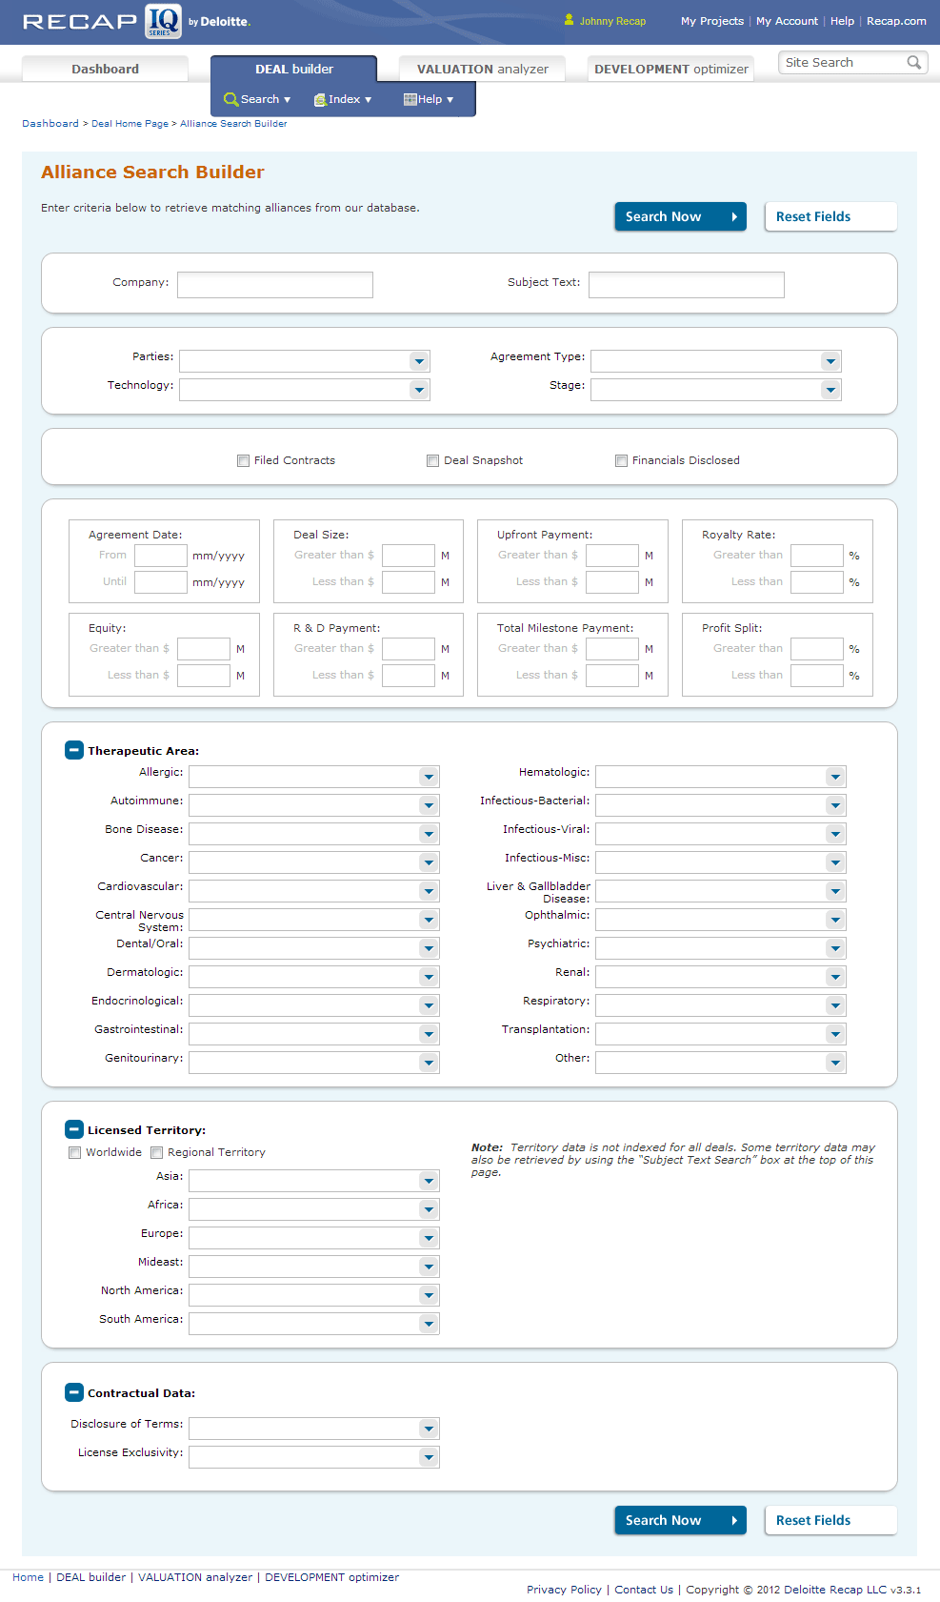The width and height of the screenshot is (940, 1602).
Task: Click the Search magnifier icon in DEAL builder
Action: [230, 99]
